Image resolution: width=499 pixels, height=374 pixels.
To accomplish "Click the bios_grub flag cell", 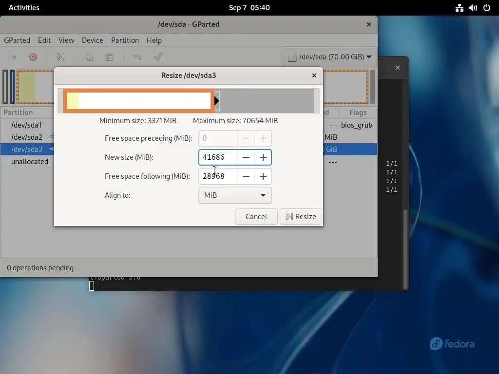I will click(x=356, y=125).
